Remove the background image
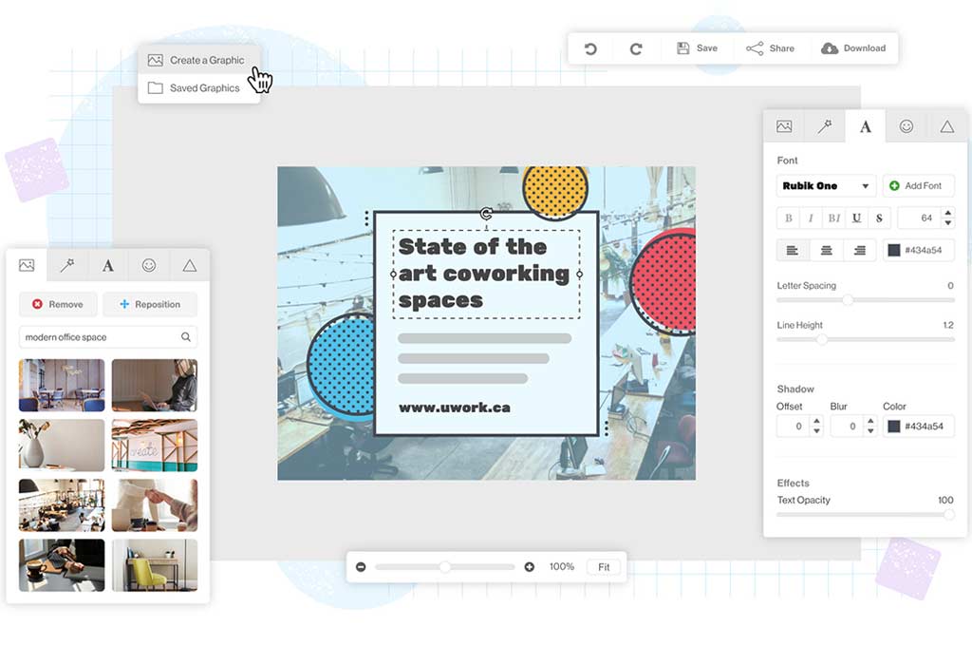Screen dimensions: 972x646 (58, 304)
